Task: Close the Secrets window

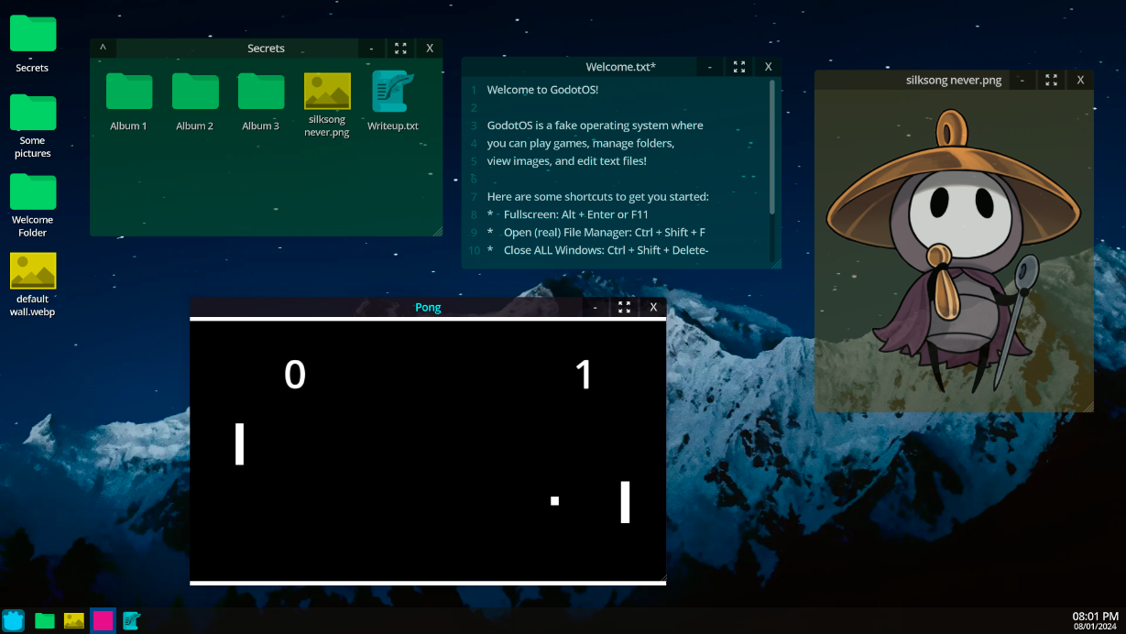Action: 430,49
